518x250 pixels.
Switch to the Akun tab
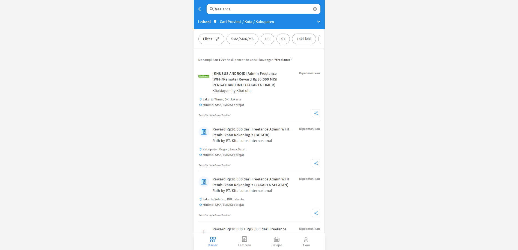click(306, 242)
